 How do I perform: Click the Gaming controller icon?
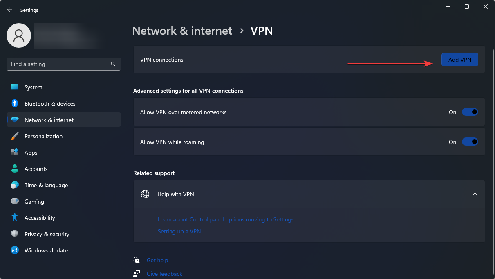point(15,201)
